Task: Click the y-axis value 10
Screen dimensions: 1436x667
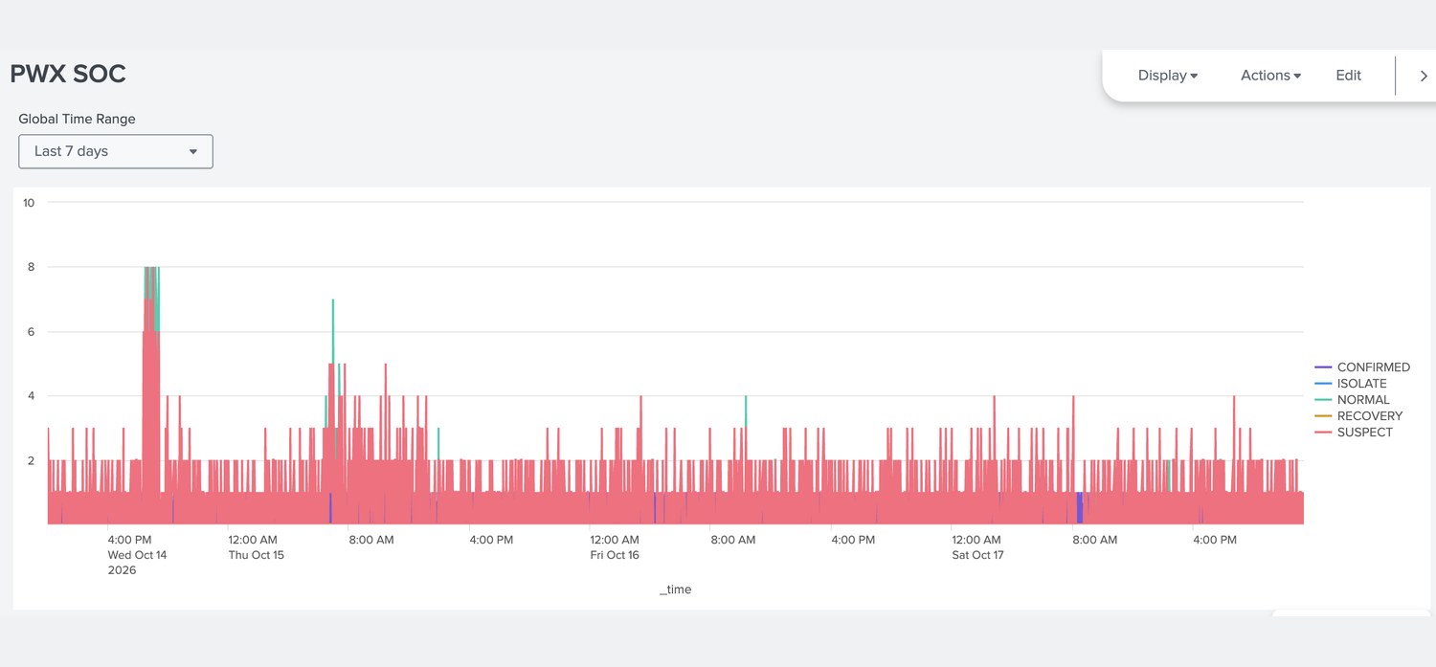Action: (29, 203)
